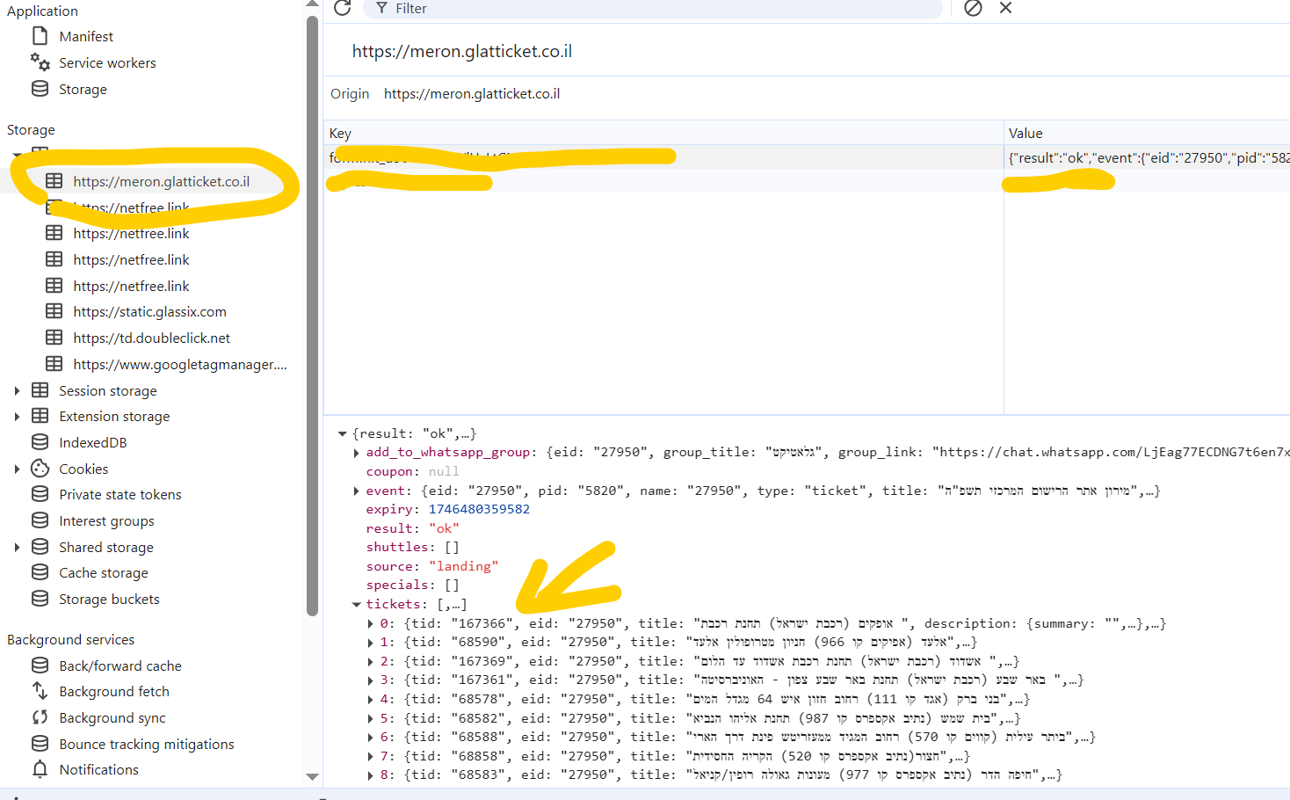Click the Origin URL https://meron.glatticket.co.il
Screen dimensions: 1290x800
coord(472,94)
